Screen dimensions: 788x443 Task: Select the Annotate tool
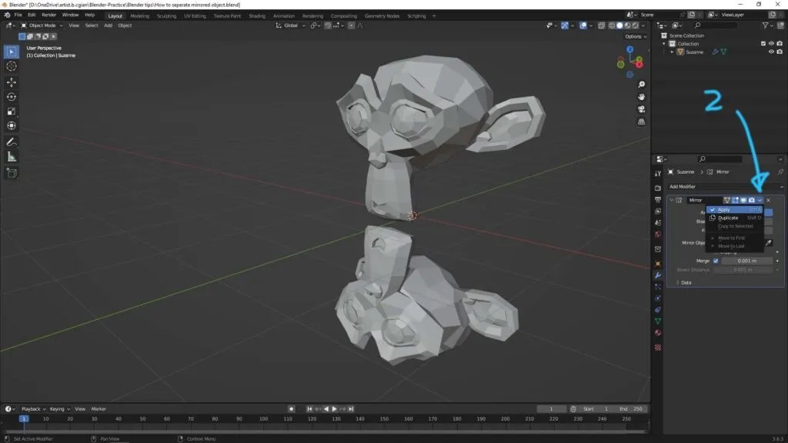[x=11, y=141]
